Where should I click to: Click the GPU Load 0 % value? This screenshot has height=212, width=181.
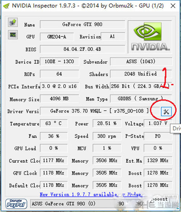[x=54, y=148]
